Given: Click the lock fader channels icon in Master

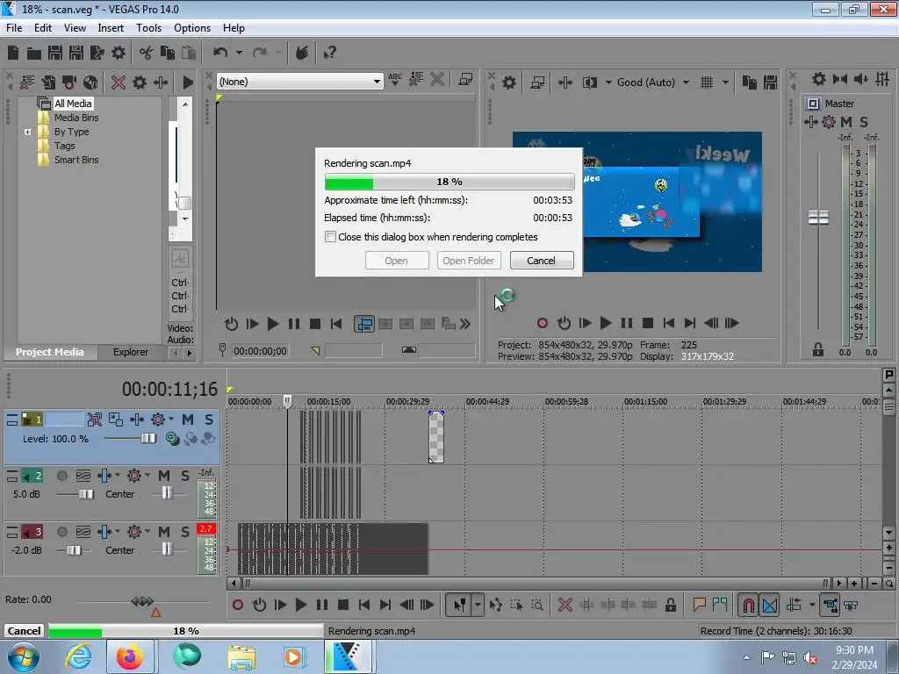Looking at the screenshot, I should click(x=818, y=349).
